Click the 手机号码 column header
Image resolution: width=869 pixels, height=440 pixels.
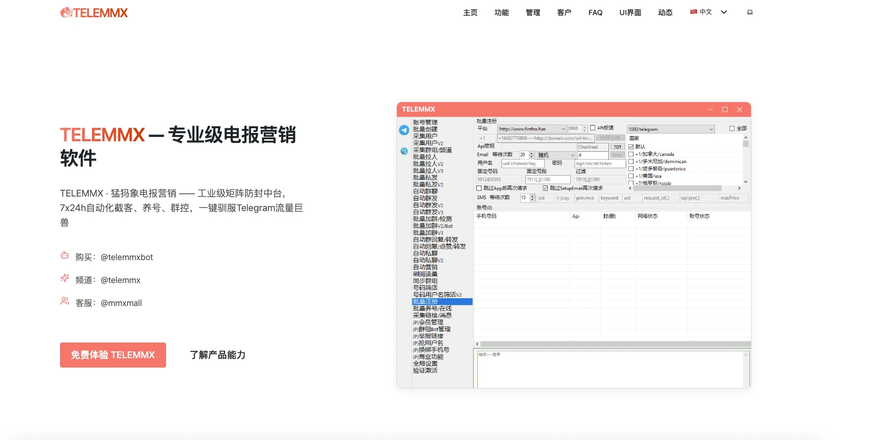pyautogui.click(x=486, y=216)
